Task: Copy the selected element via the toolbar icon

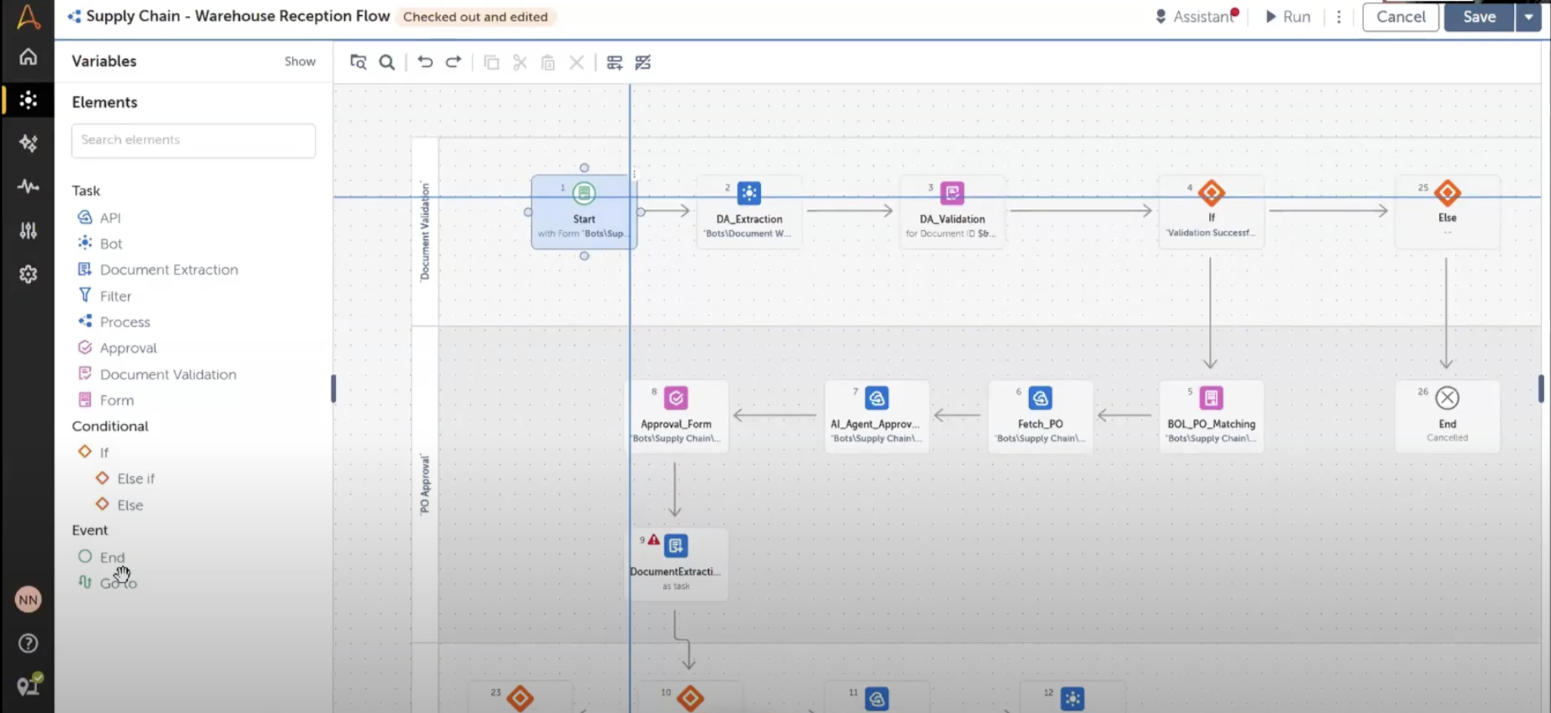Action: (492, 62)
